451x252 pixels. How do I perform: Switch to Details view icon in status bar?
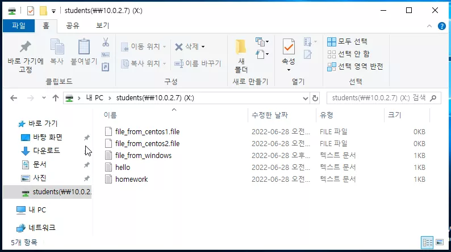point(427,242)
